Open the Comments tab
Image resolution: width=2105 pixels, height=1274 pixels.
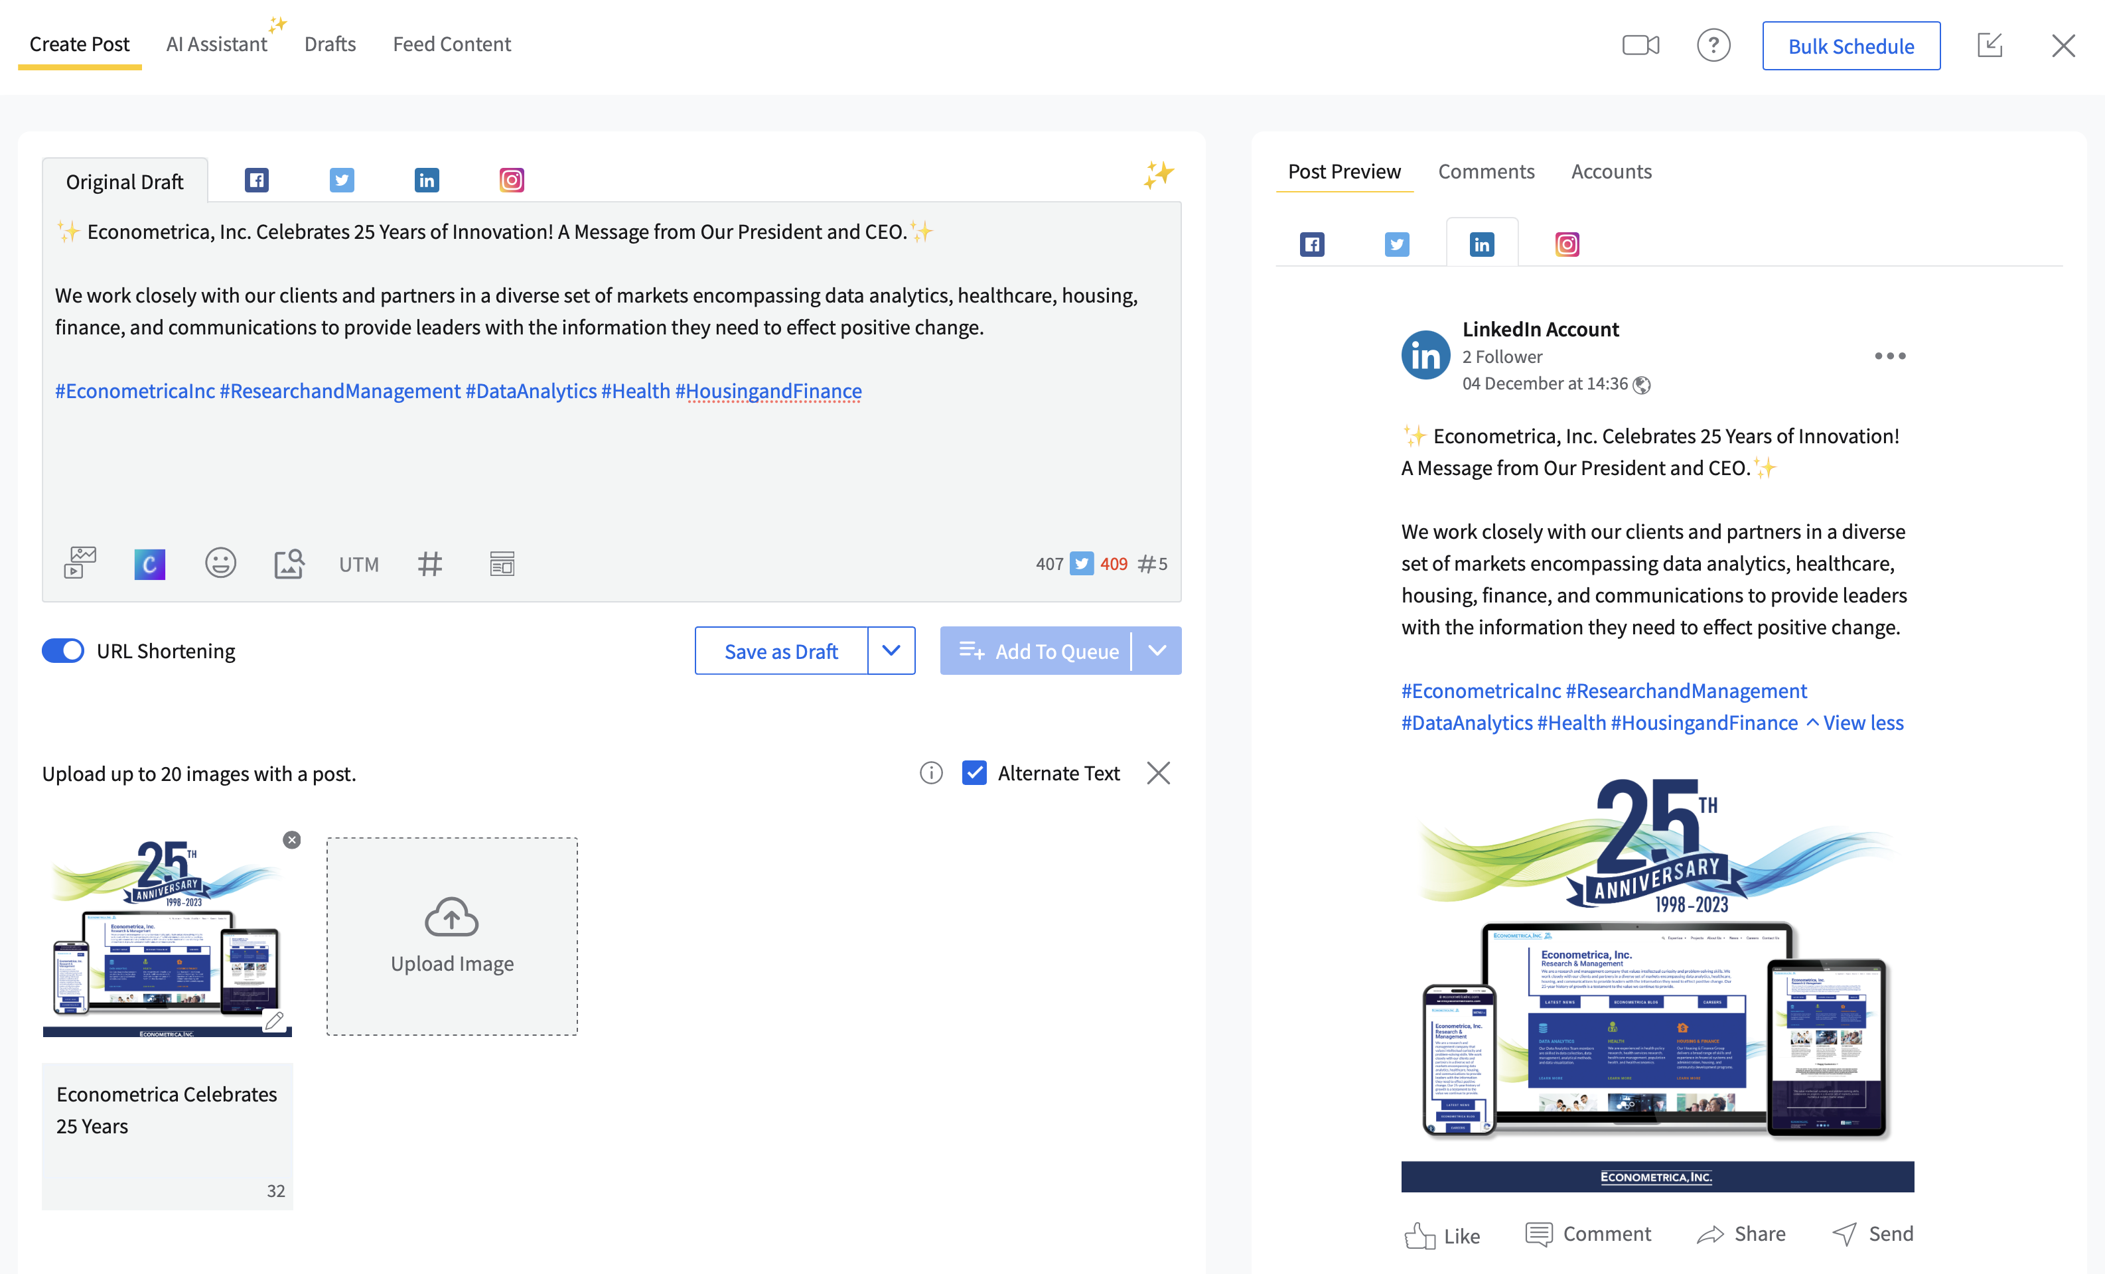point(1486,171)
